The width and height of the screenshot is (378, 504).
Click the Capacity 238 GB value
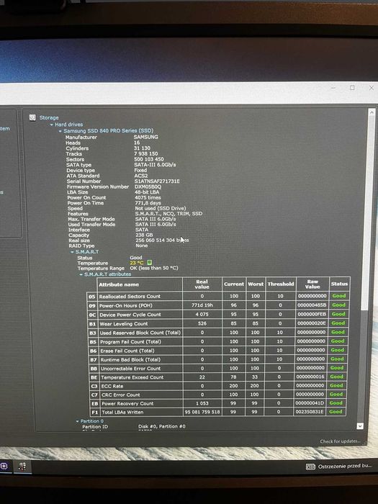pyautogui.click(x=144, y=235)
